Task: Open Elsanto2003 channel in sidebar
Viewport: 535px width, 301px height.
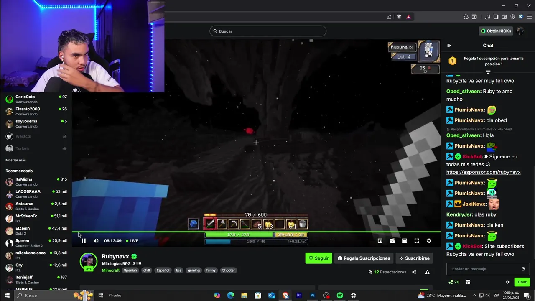Action: point(36,111)
